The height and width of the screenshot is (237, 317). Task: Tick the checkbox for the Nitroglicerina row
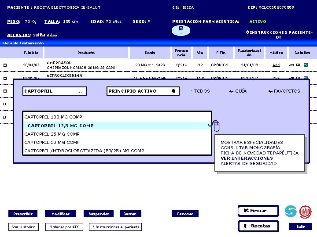(x=5, y=78)
